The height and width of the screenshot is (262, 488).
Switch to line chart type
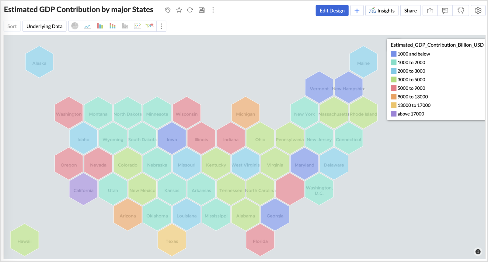tap(87, 26)
